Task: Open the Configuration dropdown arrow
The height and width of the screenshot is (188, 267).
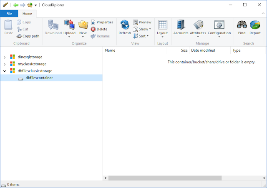Action: (219, 37)
